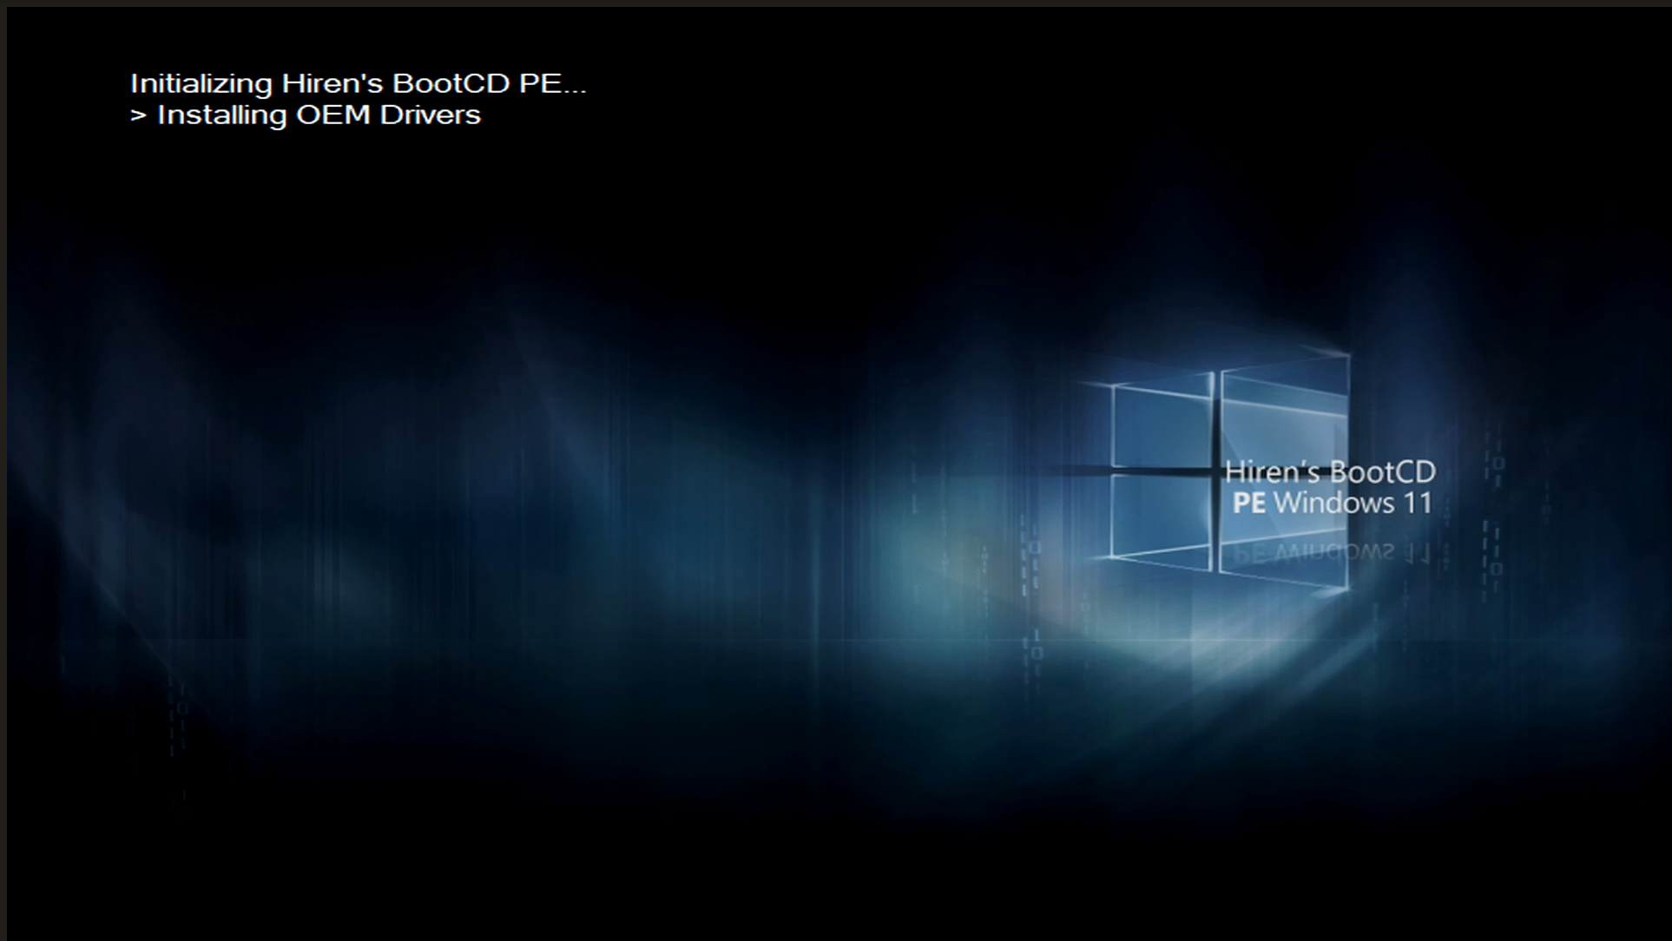Click the word 'BootCD' in the logo
Image resolution: width=1672 pixels, height=941 pixels.
1382,472
